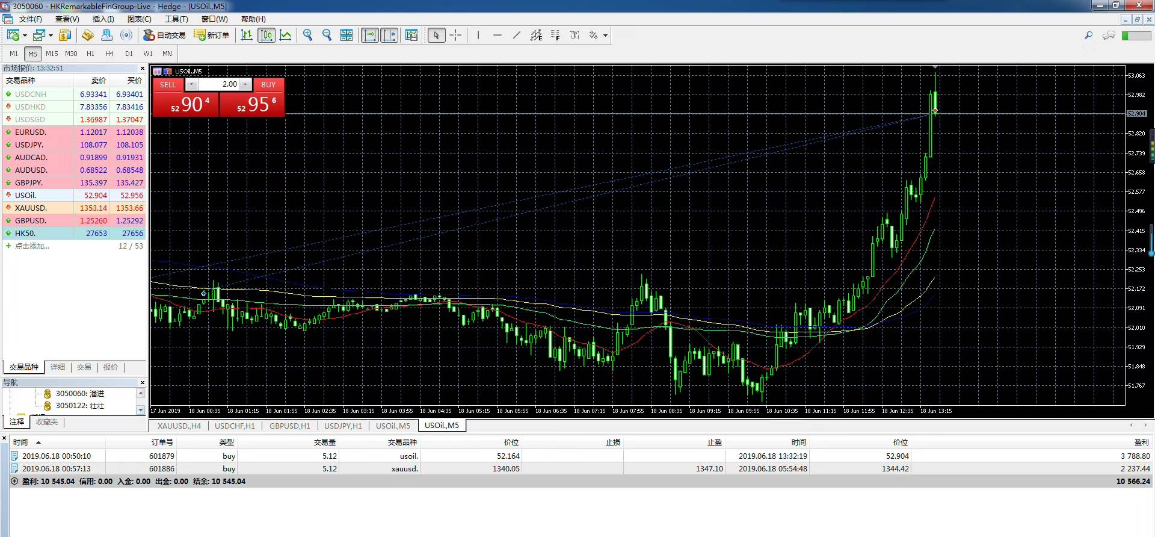The image size is (1155, 537).
Task: Toggle the 自动交易 auto trading button
Action: click(x=164, y=35)
